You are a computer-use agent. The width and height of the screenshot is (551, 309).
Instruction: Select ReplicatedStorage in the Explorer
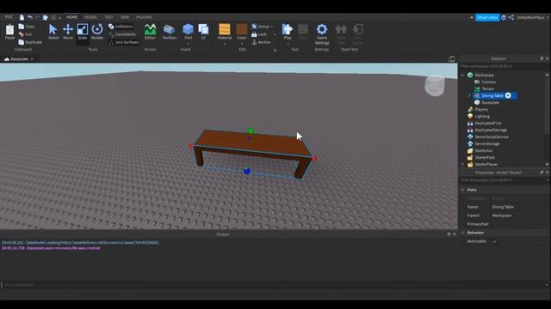pyautogui.click(x=491, y=130)
